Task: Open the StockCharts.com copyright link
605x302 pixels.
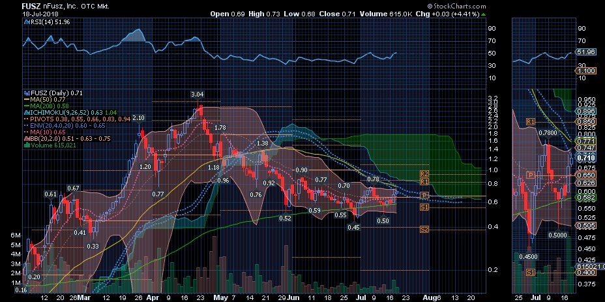Action: (x=456, y=6)
